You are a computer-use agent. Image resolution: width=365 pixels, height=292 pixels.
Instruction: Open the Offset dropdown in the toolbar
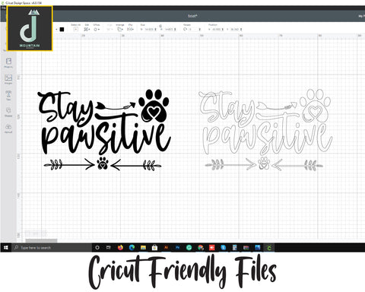[x=97, y=29]
